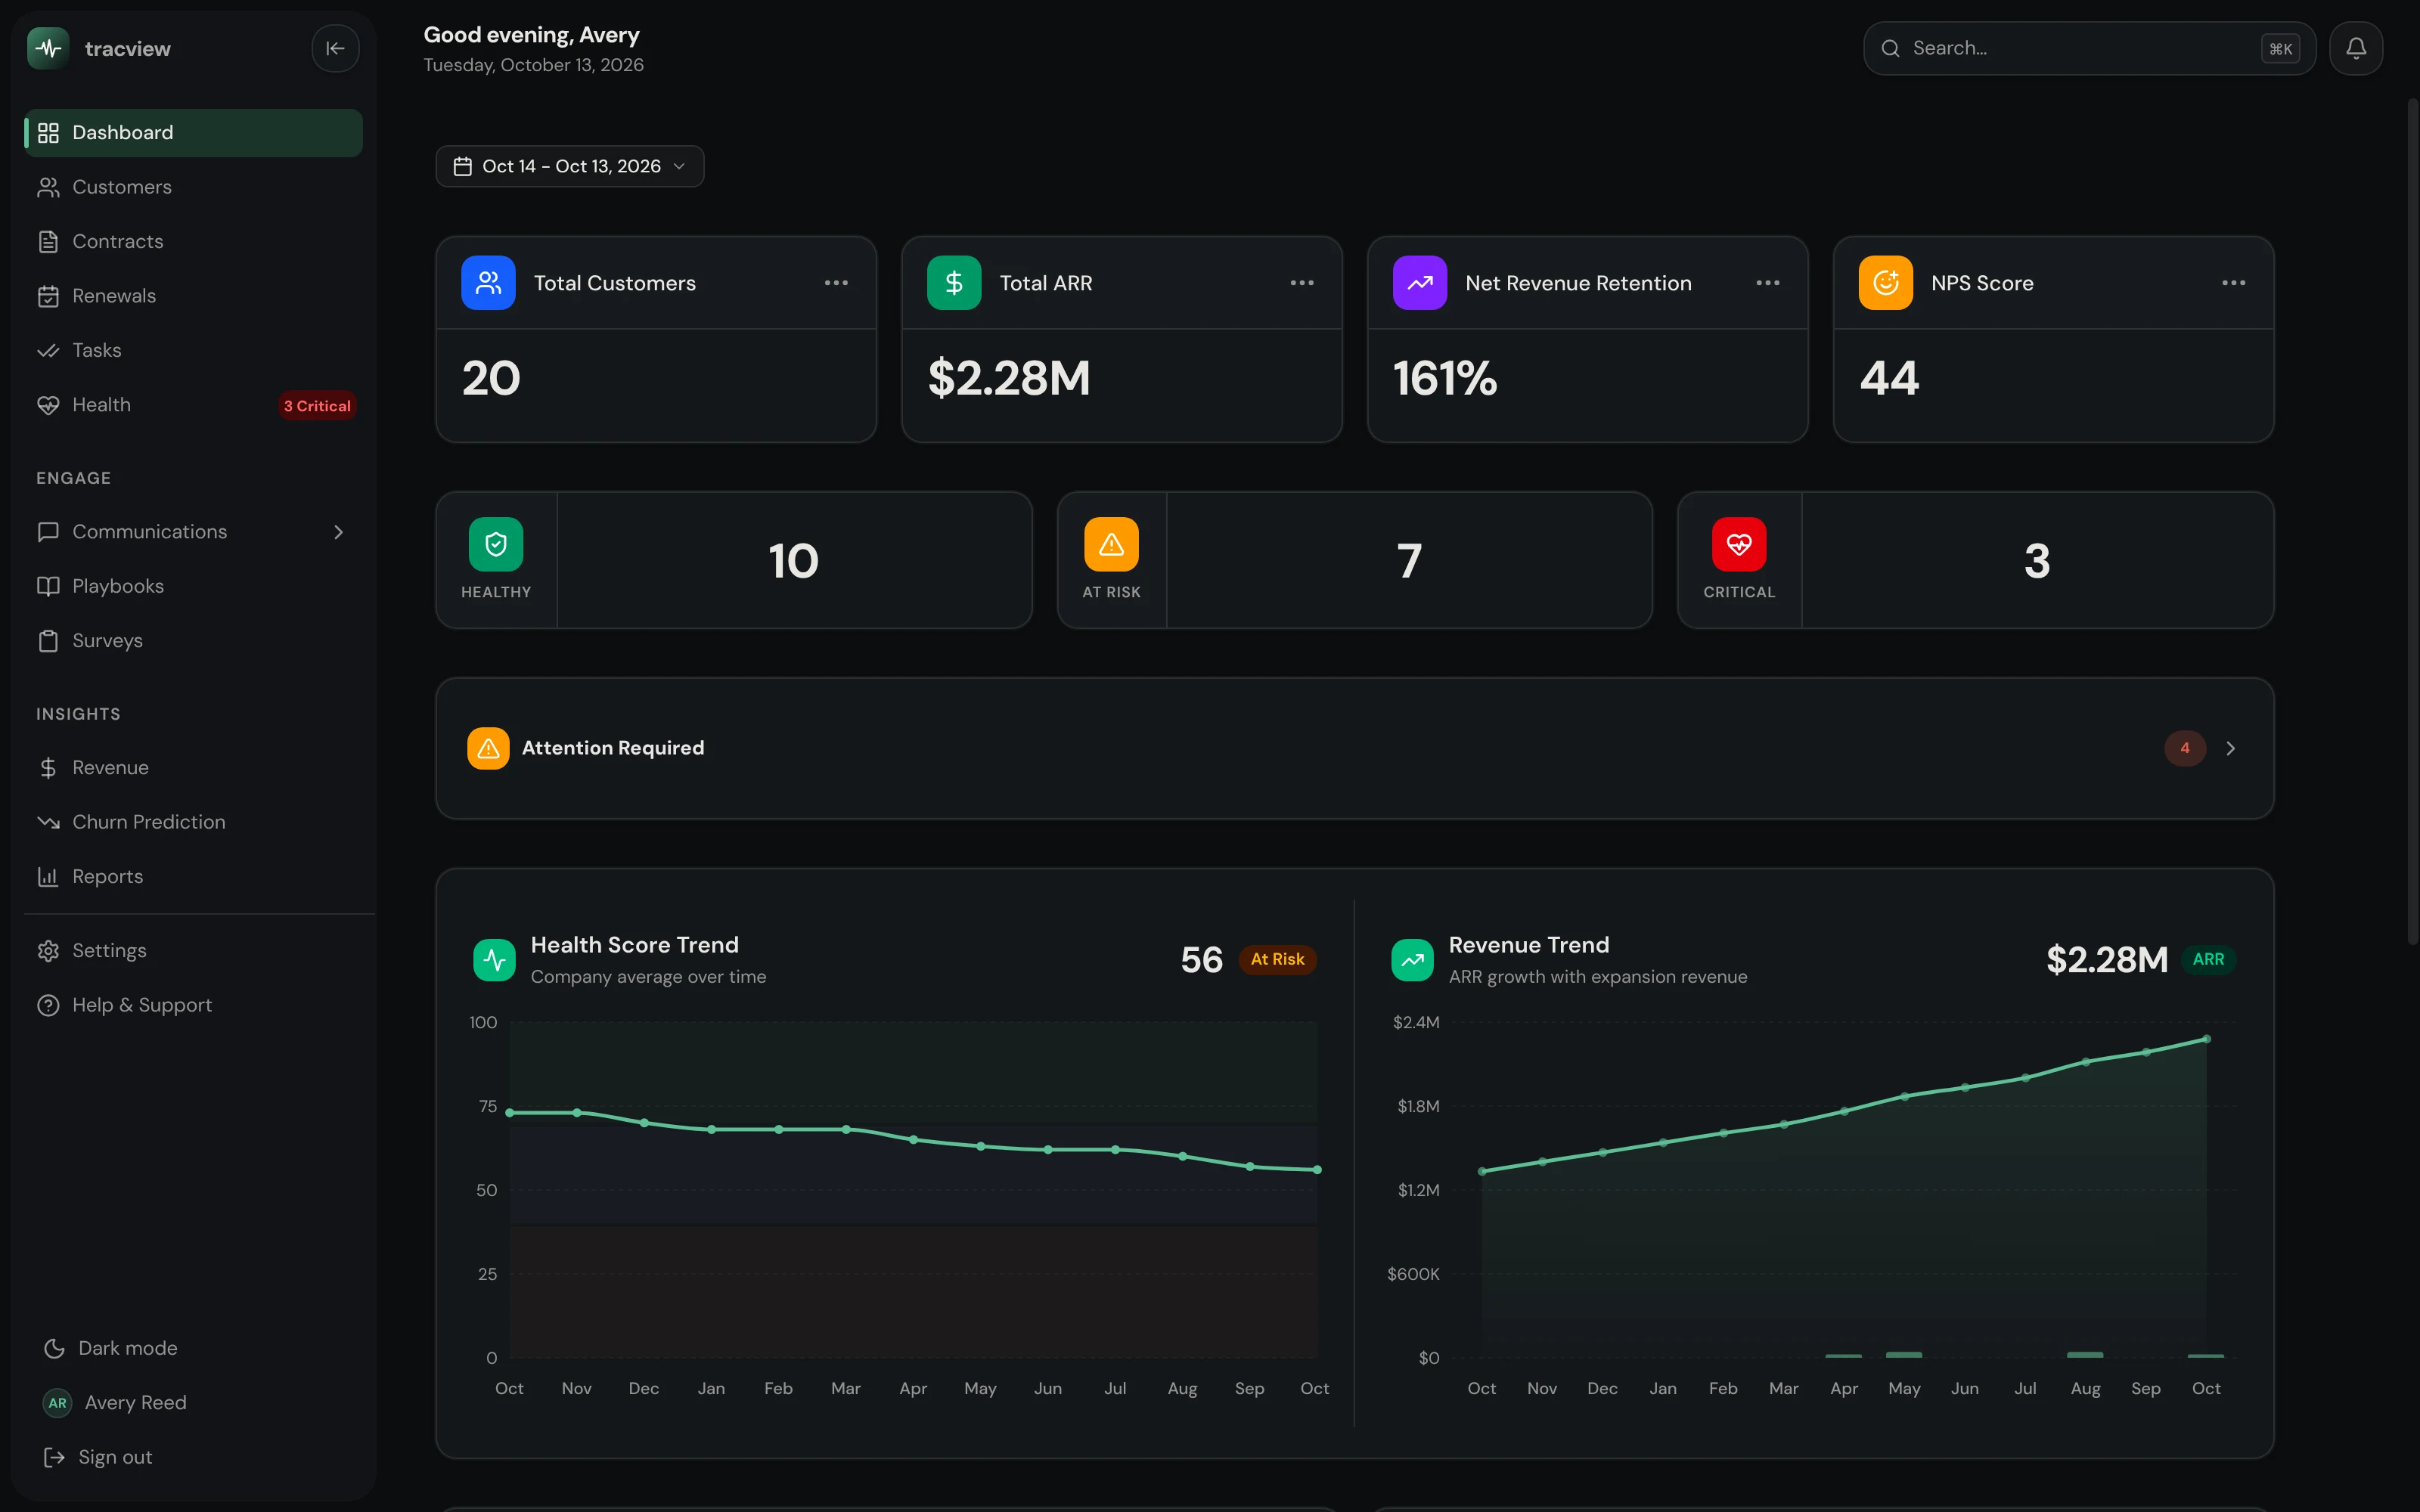Image resolution: width=2420 pixels, height=1512 pixels.
Task: Go to Dashboard
Action: point(194,133)
